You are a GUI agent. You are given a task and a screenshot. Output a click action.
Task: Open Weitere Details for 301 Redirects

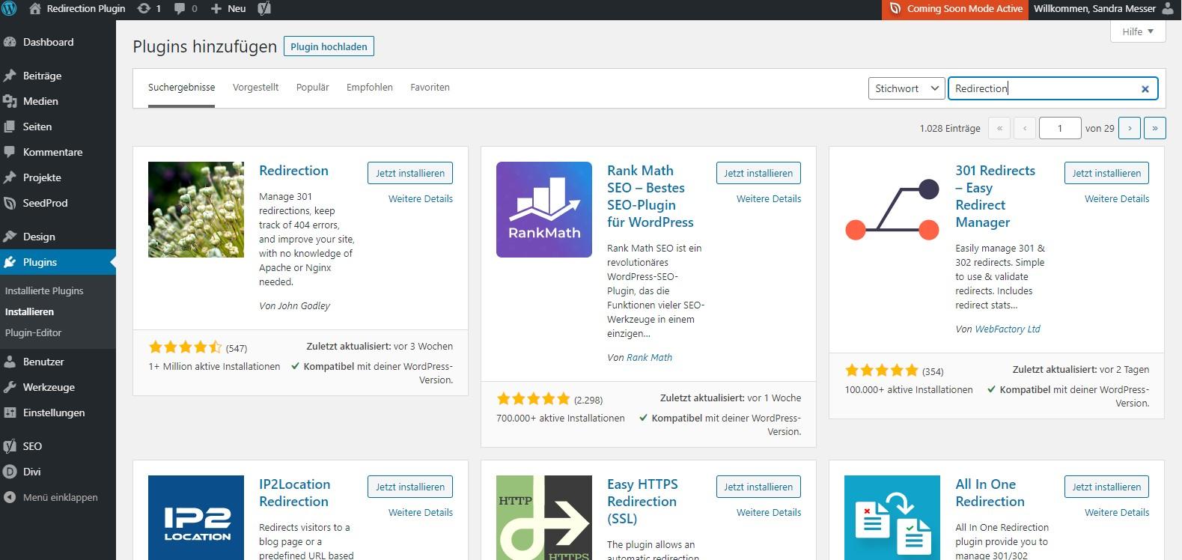click(1117, 199)
